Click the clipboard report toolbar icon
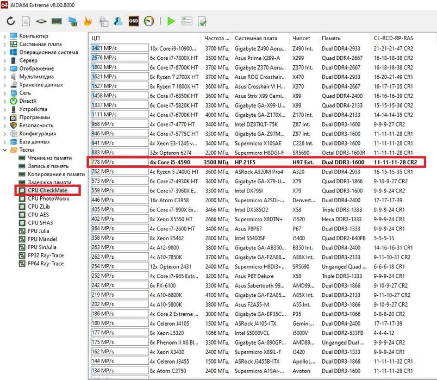Image resolution: width=437 pixels, height=380 pixels. 103,21
